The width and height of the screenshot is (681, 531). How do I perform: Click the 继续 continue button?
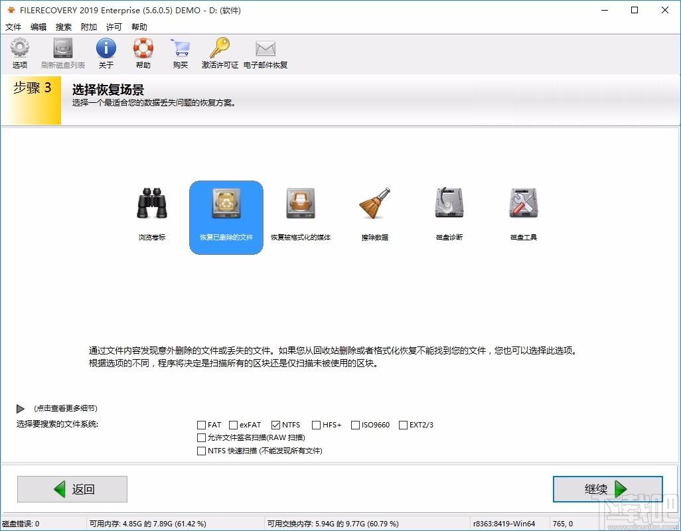[607, 489]
